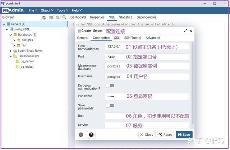This screenshot has width=230, height=150.
Task: Click the dialog's vertical scrollbar
Action: pos(193,83)
